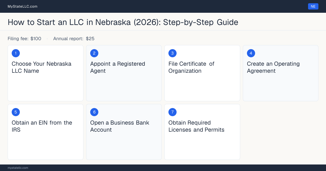Select step 2 number circle
Image resolution: width=326 pixels, height=171 pixels.
(94, 53)
